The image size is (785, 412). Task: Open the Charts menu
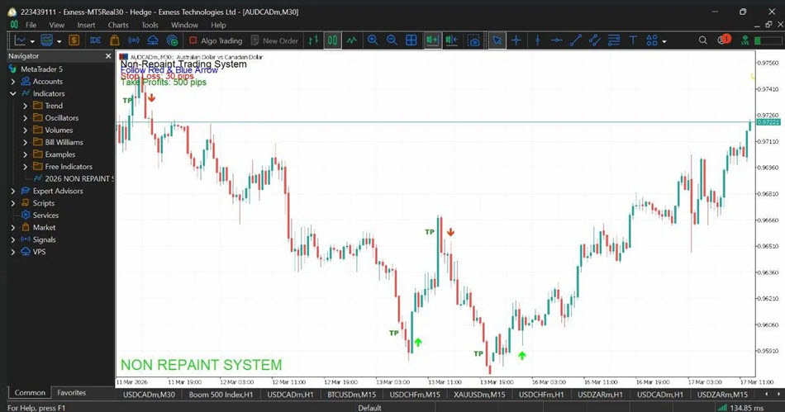118,25
